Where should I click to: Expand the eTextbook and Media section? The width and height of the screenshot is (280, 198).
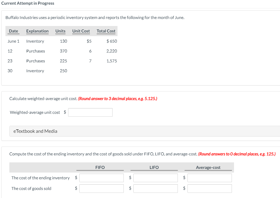[35, 131]
